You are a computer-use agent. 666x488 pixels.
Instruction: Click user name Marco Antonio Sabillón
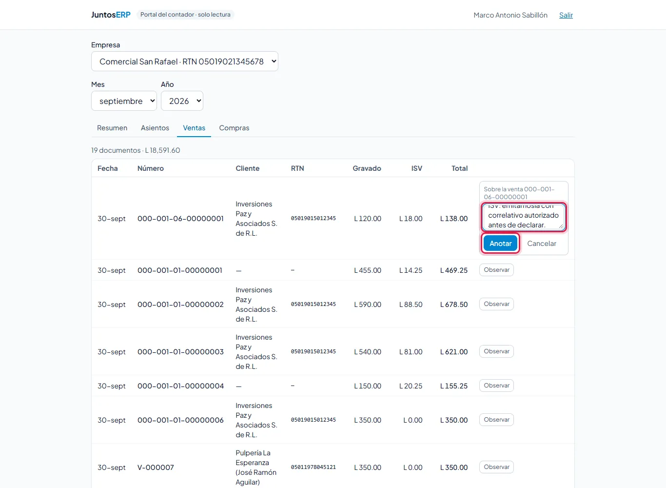510,15
